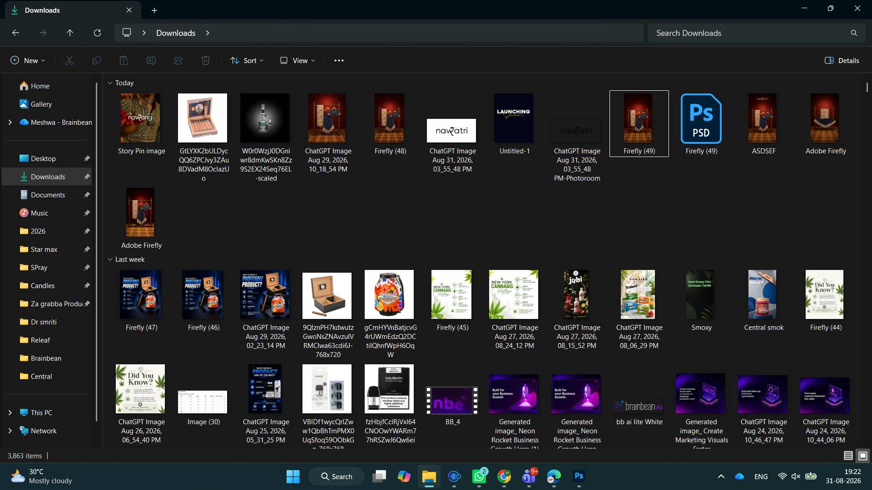Click the Search Downloads field

click(757, 33)
